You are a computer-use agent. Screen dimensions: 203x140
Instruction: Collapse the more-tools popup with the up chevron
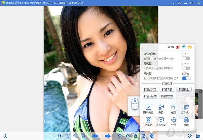click(x=152, y=136)
